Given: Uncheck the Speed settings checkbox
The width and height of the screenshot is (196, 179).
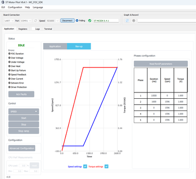Looking at the screenshot, I should pos(85,166).
